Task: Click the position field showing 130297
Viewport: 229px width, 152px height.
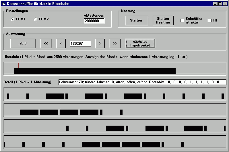Action: click(80, 44)
